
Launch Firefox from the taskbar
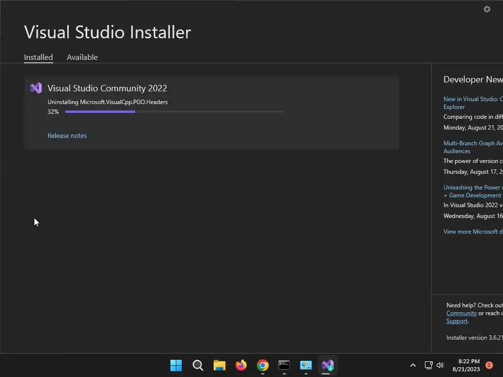click(x=241, y=365)
